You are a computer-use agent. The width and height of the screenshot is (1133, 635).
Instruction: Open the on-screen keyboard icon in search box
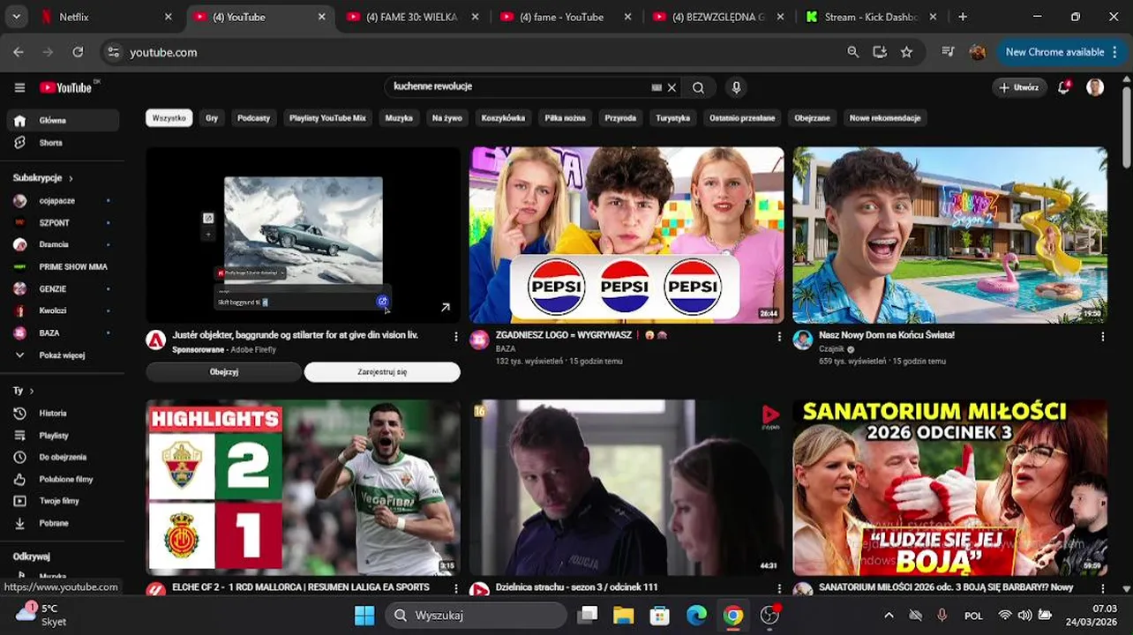[x=657, y=87]
